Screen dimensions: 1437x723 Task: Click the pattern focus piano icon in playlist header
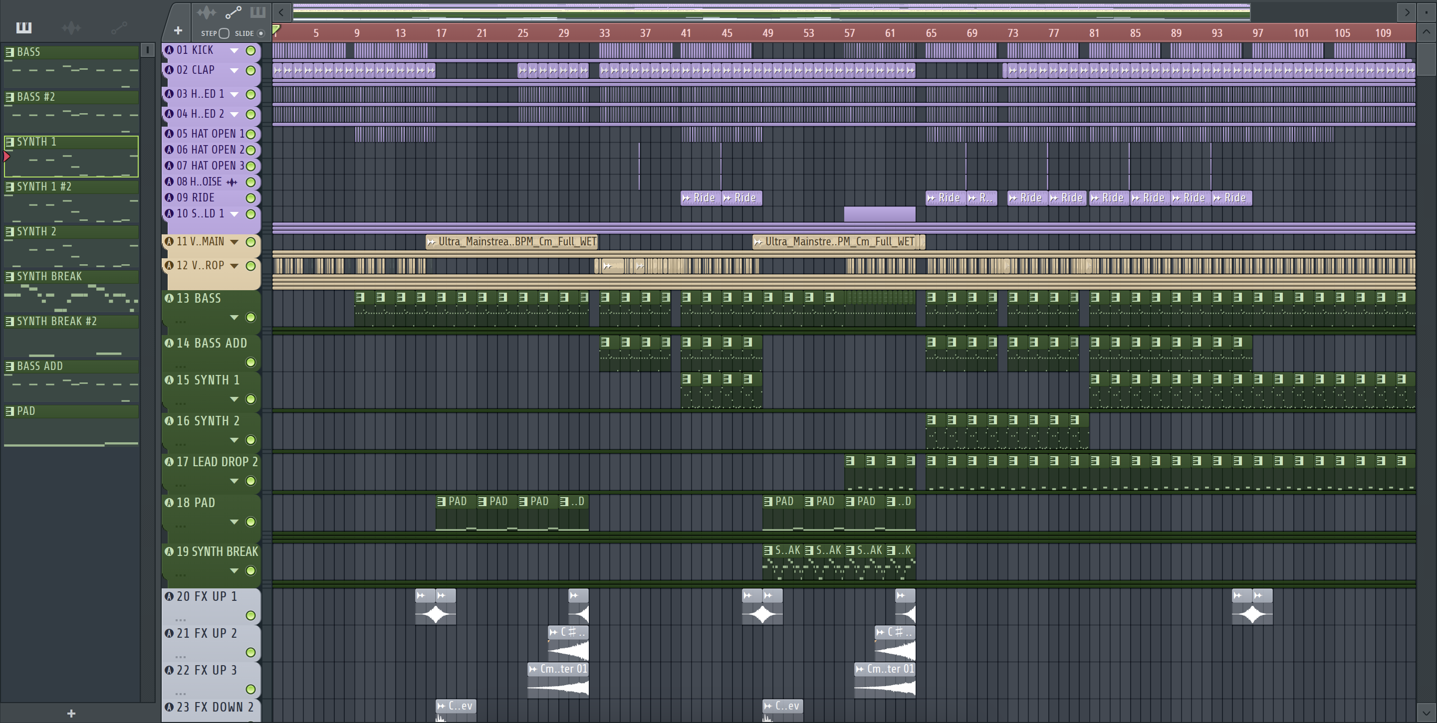tap(258, 12)
